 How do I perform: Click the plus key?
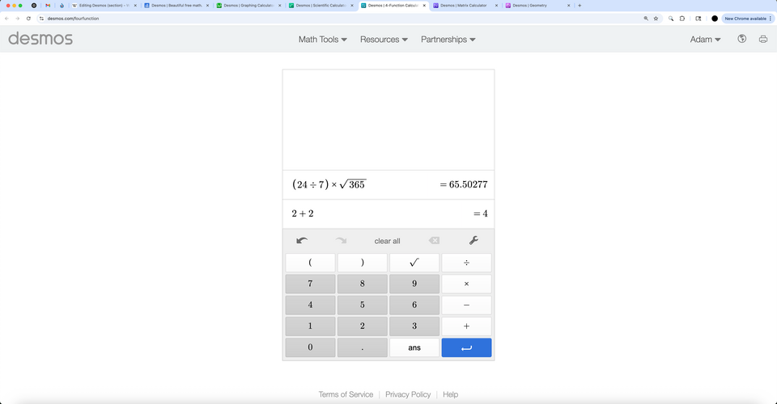click(x=466, y=326)
